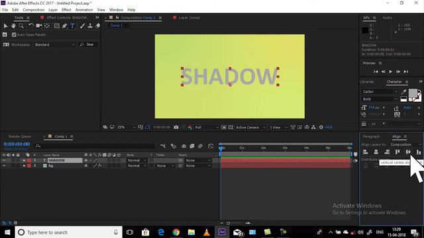Align layers to the top edge

click(x=397, y=152)
